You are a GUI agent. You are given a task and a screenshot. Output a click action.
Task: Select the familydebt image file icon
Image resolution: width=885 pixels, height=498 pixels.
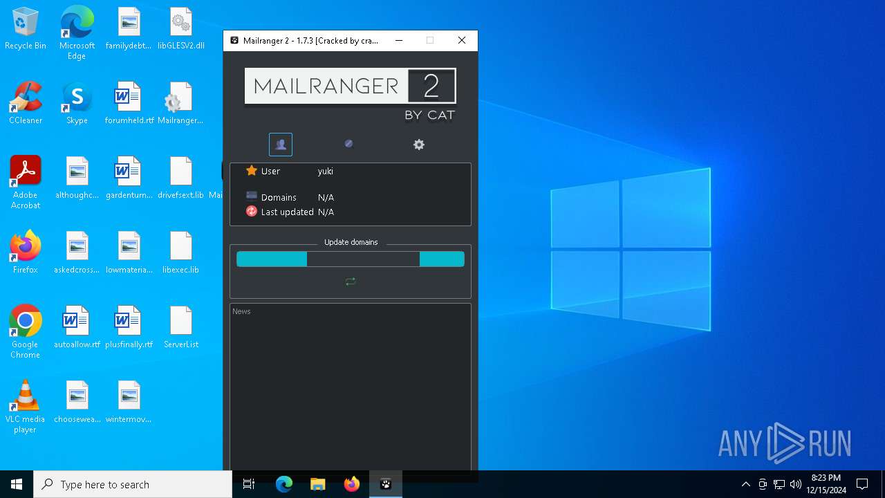(129, 29)
